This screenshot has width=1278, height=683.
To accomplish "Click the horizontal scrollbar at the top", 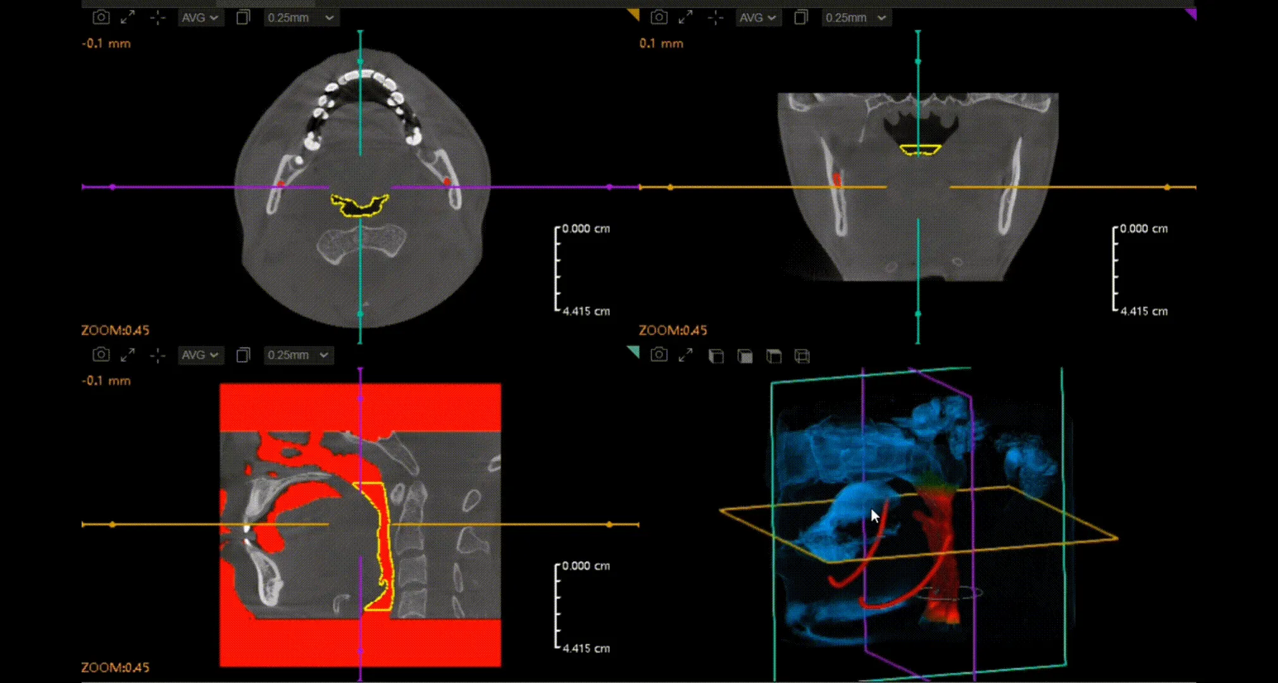I will [x=639, y=3].
